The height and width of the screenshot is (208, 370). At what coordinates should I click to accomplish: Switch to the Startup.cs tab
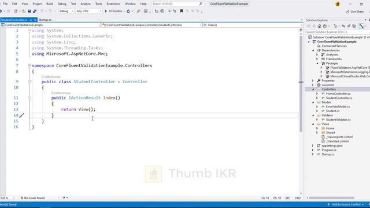45,20
